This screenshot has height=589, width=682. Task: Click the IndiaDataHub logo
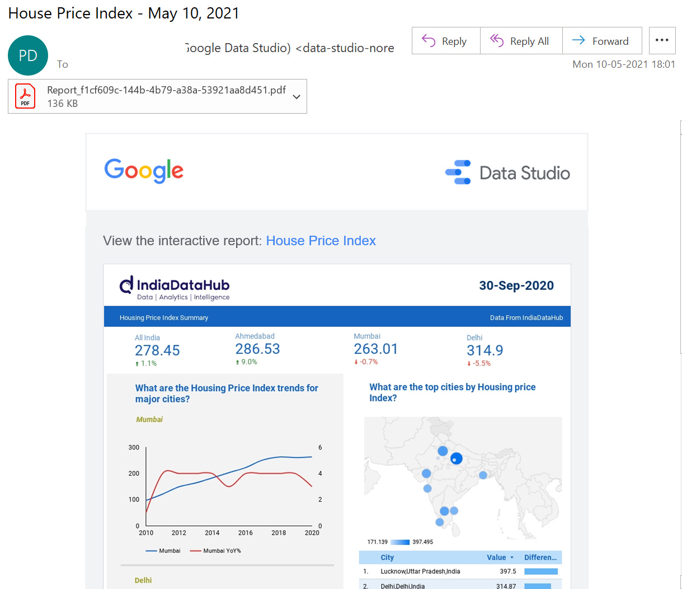point(175,288)
